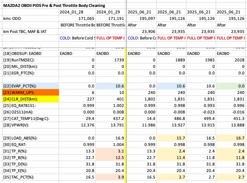Image resolution: width=247 pixels, height=183 pixels.
Task: Click the '[25] EQ_RATB1S1:' row label
Action: 20,105
